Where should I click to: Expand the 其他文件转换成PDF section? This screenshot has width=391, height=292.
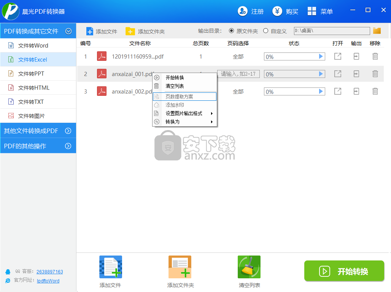point(68,131)
